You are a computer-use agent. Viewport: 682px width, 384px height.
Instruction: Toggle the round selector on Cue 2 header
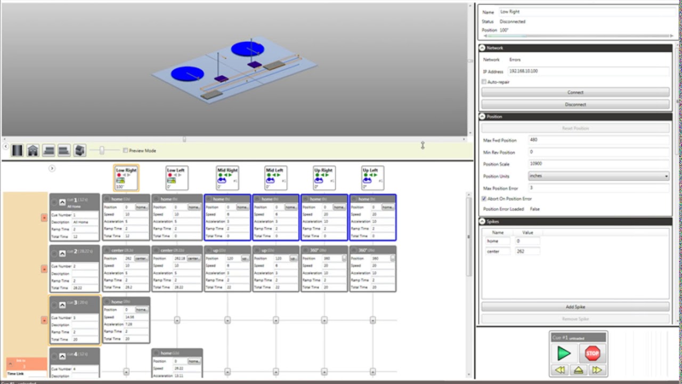click(x=54, y=253)
